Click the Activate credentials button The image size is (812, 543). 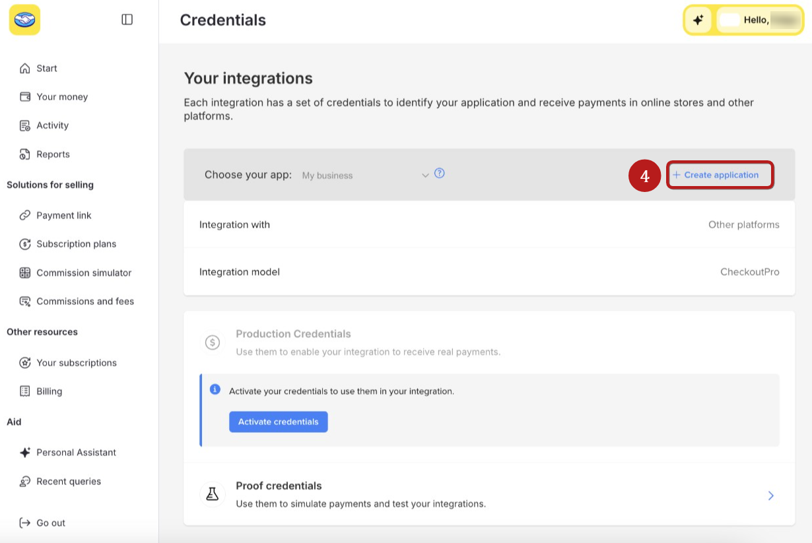click(279, 422)
